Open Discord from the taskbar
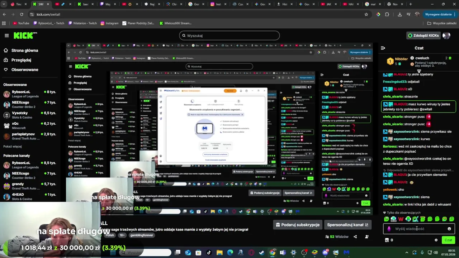Screen dimensions: 459x258 point(325,253)
